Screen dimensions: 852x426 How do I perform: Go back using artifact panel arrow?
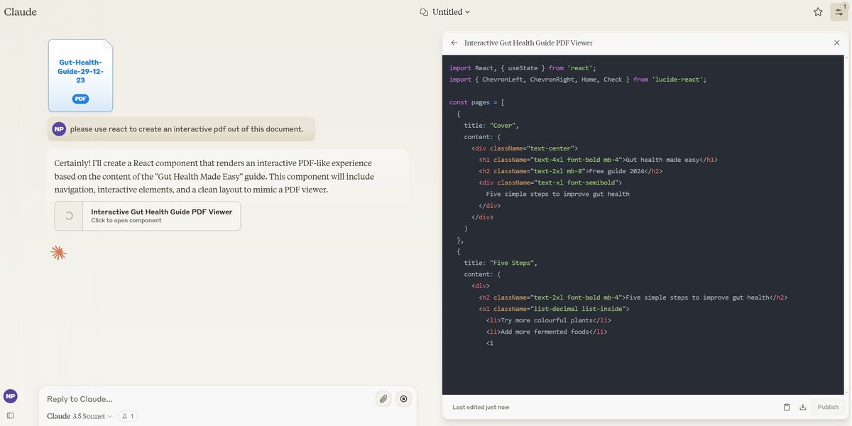(x=454, y=43)
